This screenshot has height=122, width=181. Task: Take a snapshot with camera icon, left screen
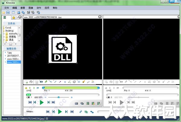(76, 103)
